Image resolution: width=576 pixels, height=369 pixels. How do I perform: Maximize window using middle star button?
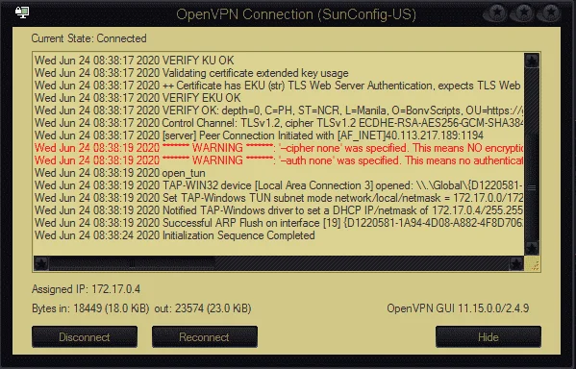[x=523, y=13]
